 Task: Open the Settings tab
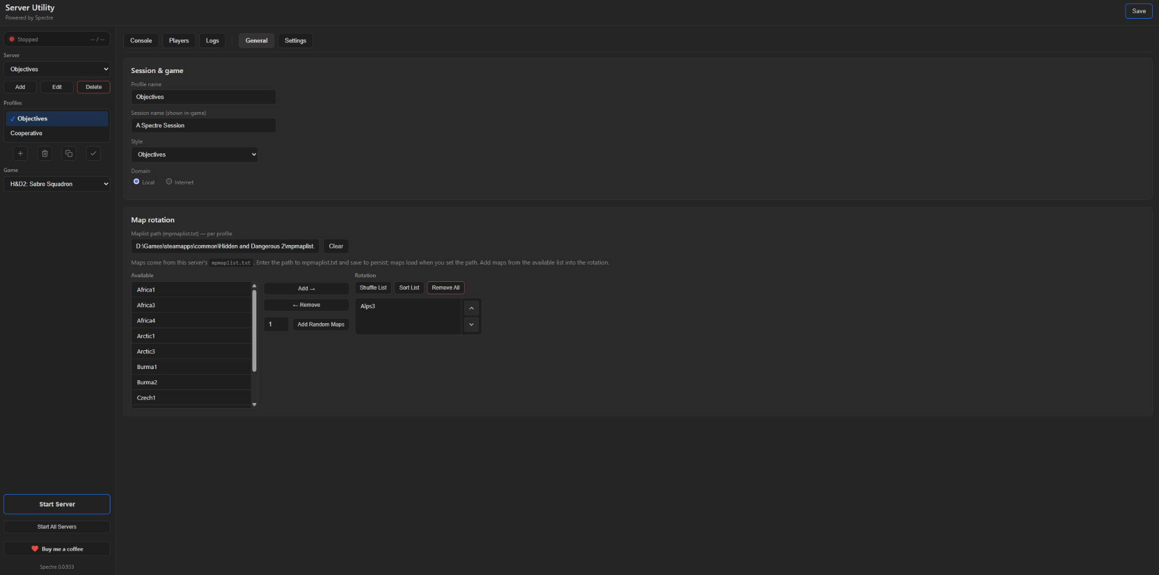295,41
